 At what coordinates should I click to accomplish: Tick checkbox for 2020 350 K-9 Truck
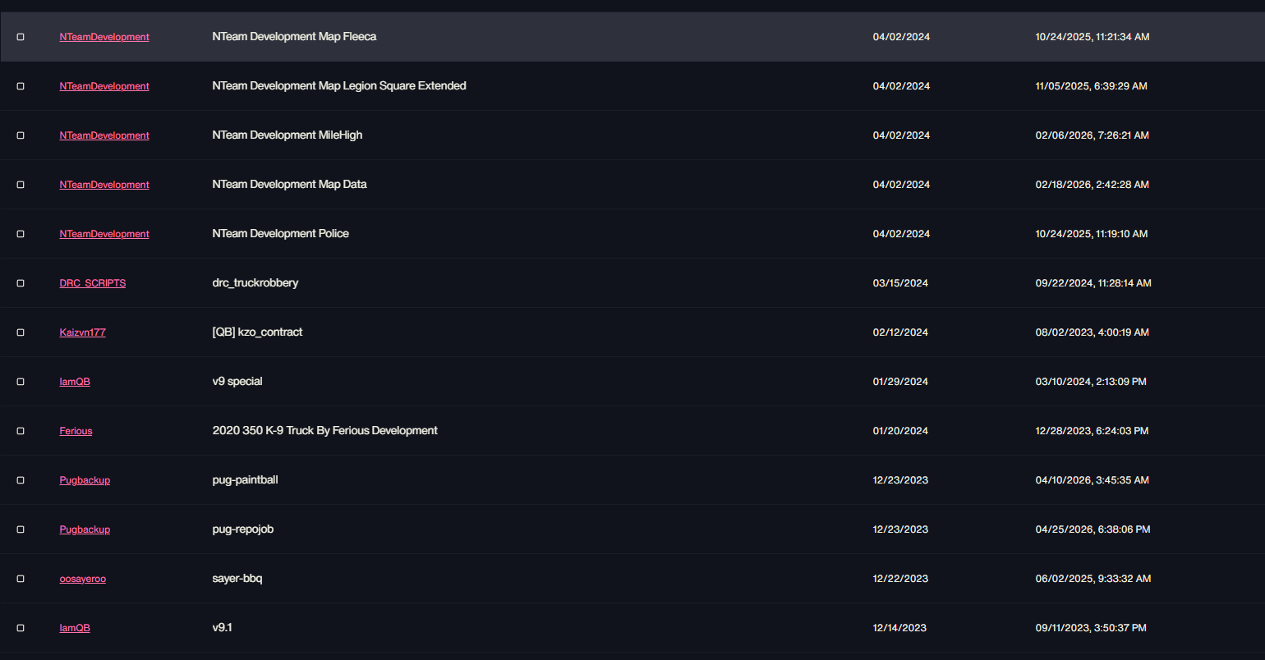point(21,431)
